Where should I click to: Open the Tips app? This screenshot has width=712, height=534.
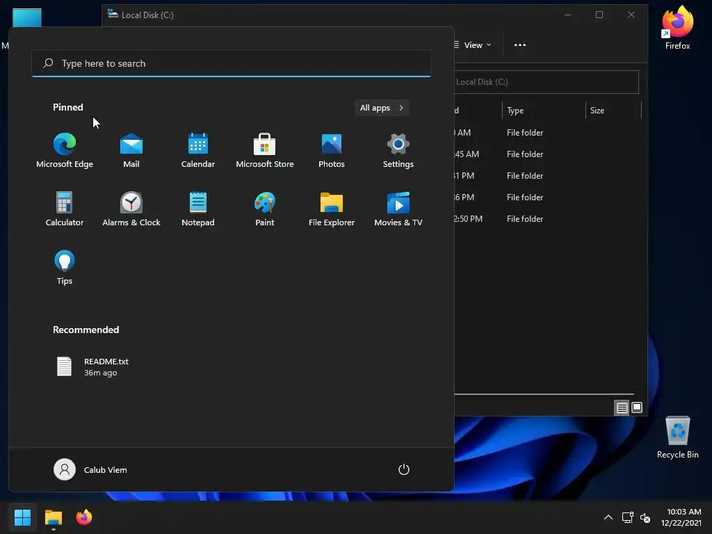click(65, 268)
